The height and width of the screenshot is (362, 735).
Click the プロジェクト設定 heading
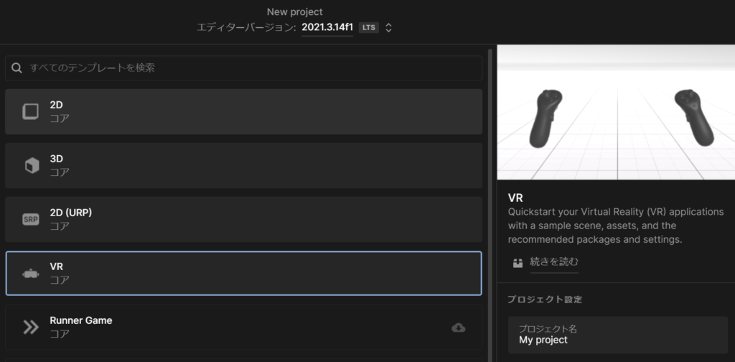pyautogui.click(x=545, y=300)
